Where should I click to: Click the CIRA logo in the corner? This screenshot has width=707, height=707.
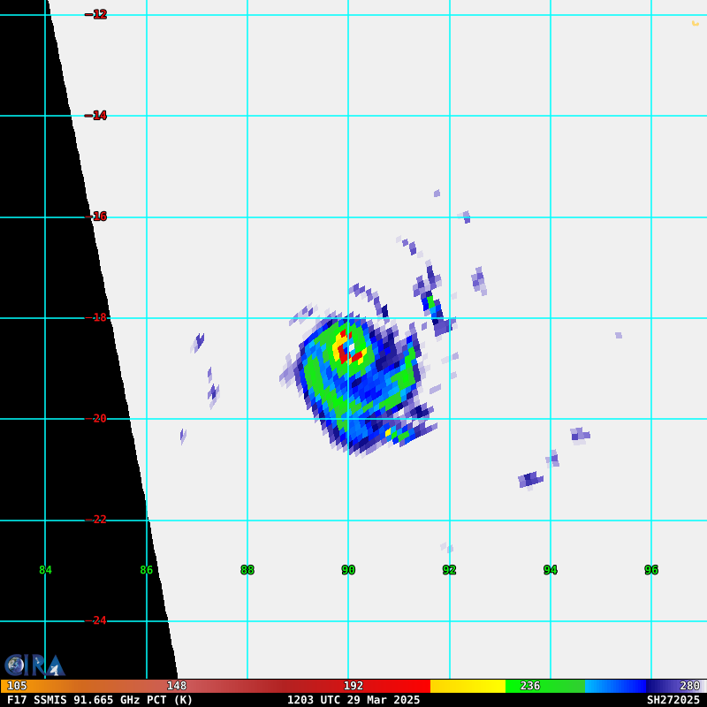coord(35,665)
